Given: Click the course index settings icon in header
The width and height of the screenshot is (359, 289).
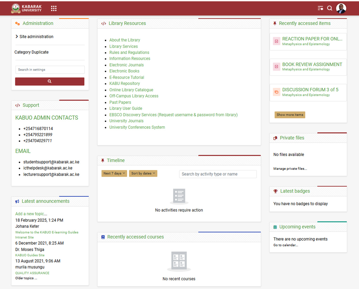Looking at the screenshot, I should click(320, 8).
